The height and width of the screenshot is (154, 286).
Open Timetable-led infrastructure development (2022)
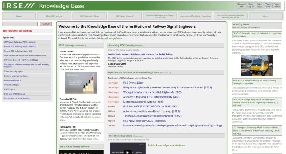pos(152,116)
